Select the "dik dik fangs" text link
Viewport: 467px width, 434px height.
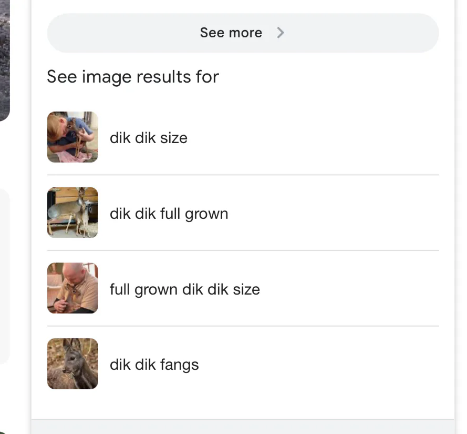pyautogui.click(x=154, y=365)
